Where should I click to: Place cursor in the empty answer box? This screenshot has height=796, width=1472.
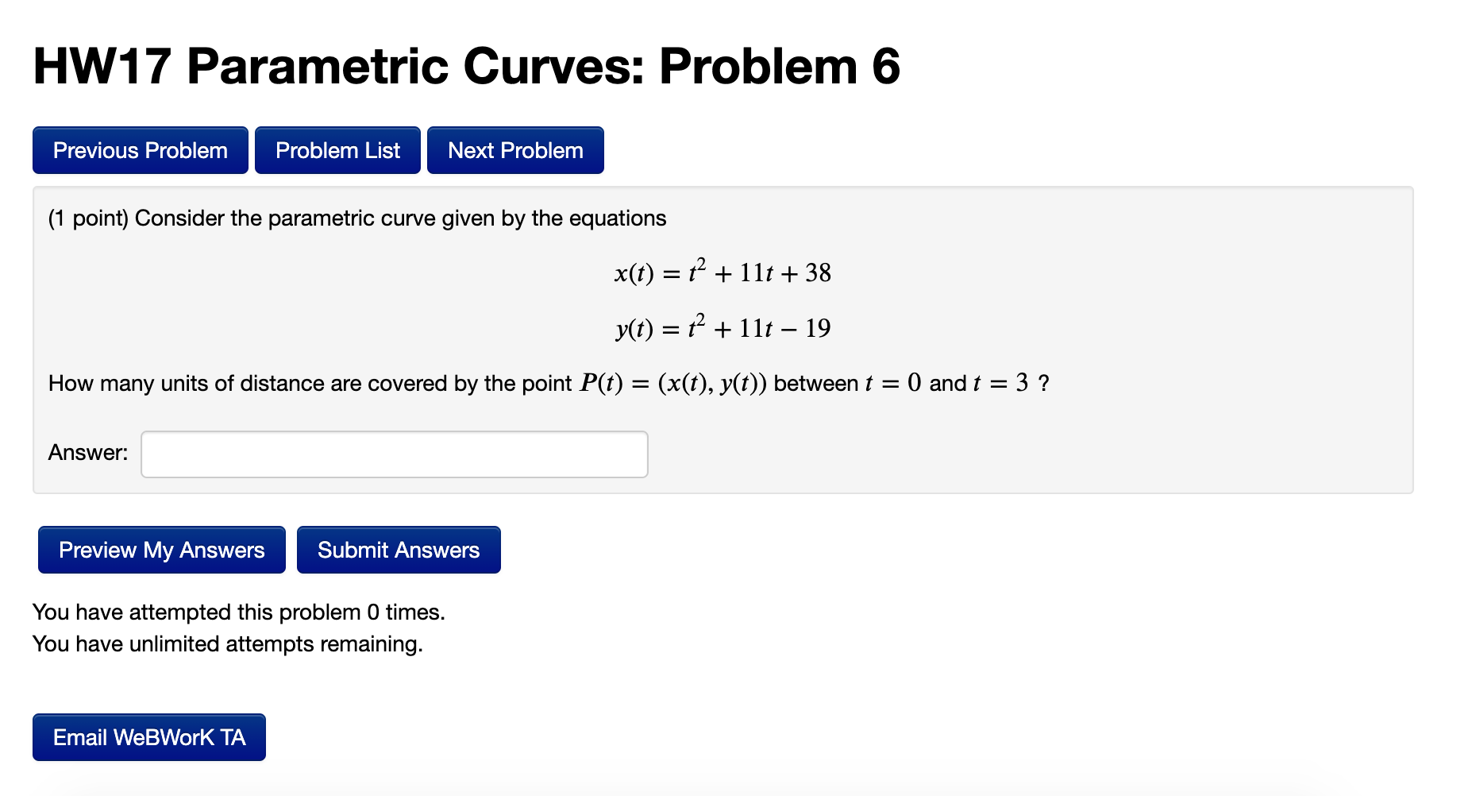pyautogui.click(x=393, y=454)
